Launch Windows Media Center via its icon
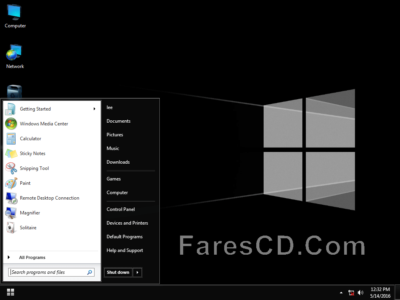Image resolution: width=400 pixels, height=300 pixels. coord(11,124)
